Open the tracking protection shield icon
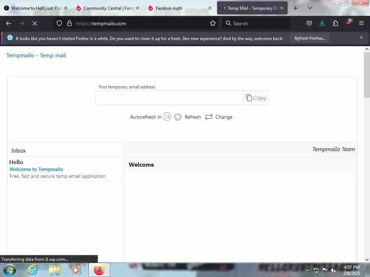Screen dimensions: 370x277 [59, 23]
